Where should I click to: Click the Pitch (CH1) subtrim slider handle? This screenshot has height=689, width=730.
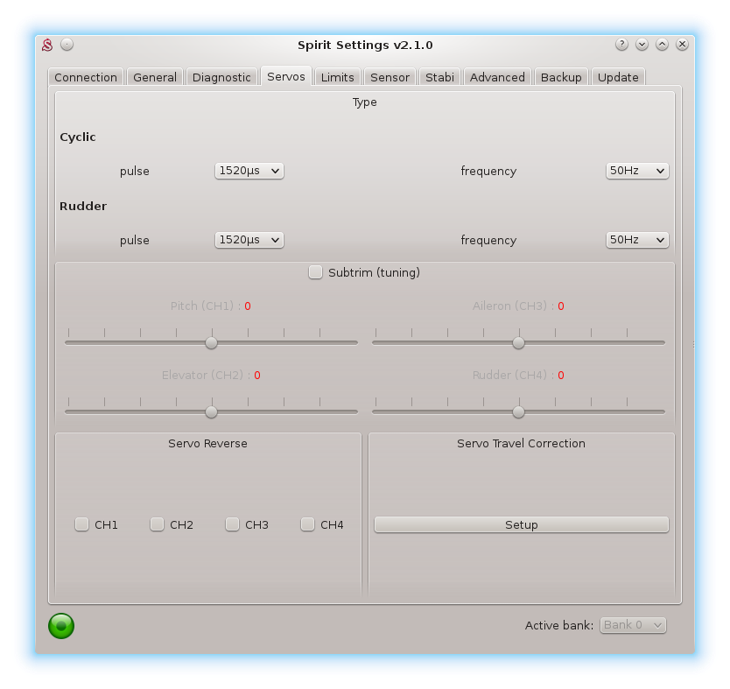pyautogui.click(x=211, y=342)
